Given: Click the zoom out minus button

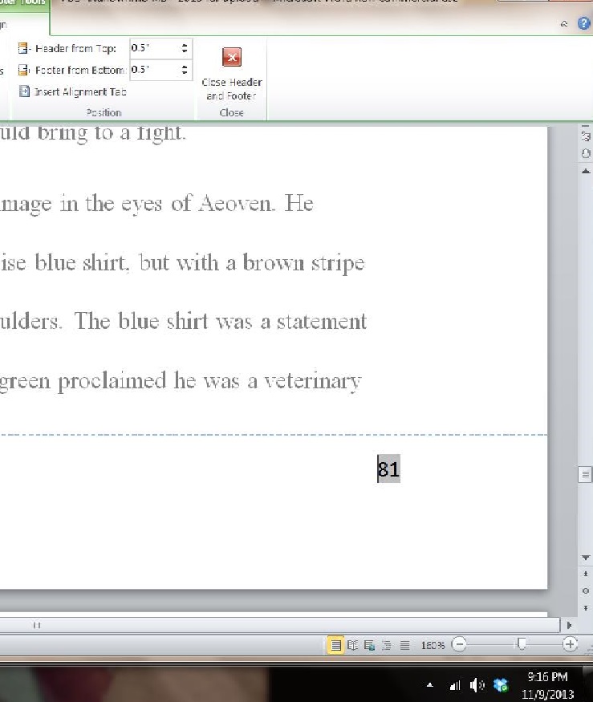Looking at the screenshot, I should 459,643.
